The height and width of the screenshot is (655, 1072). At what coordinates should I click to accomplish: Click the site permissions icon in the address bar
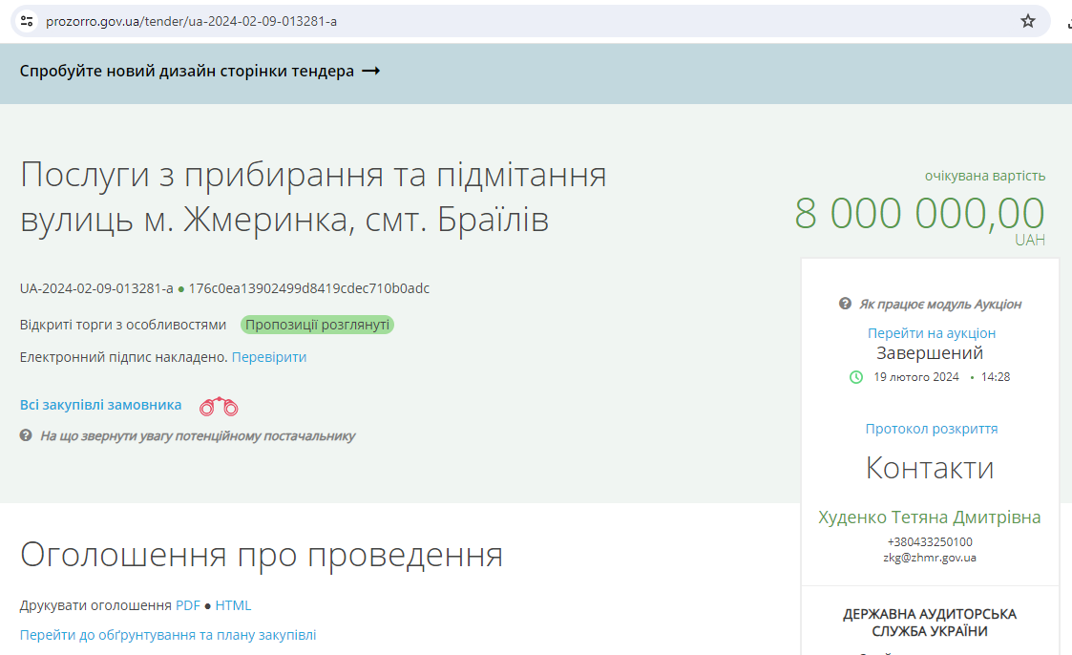[27, 19]
